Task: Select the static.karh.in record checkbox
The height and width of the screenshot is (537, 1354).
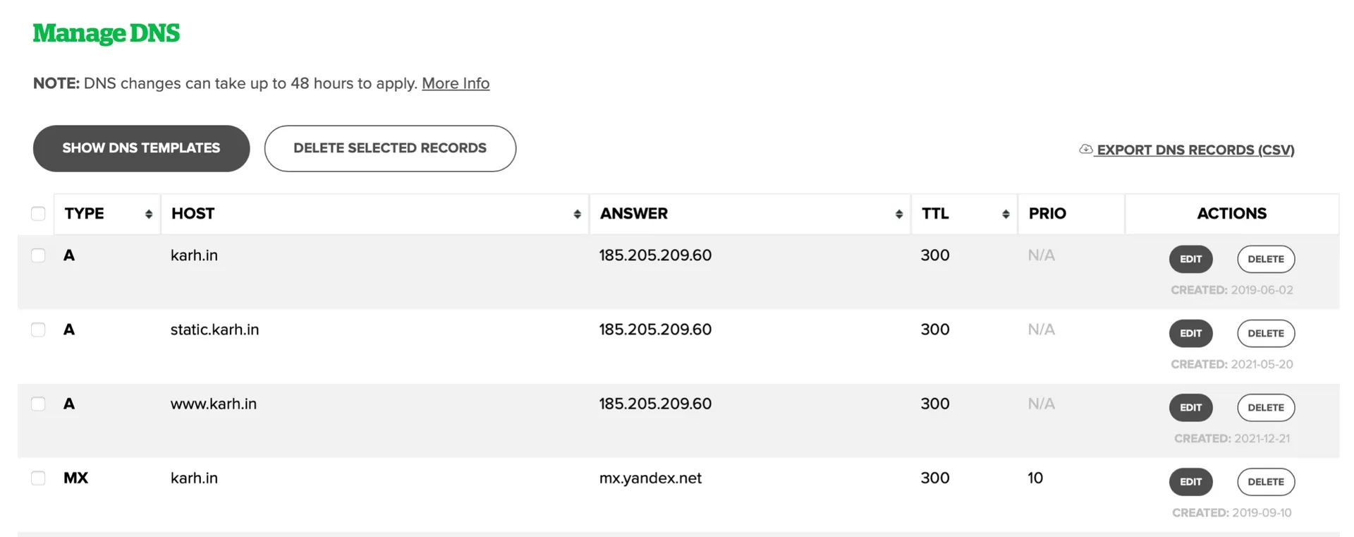Action: click(x=38, y=330)
